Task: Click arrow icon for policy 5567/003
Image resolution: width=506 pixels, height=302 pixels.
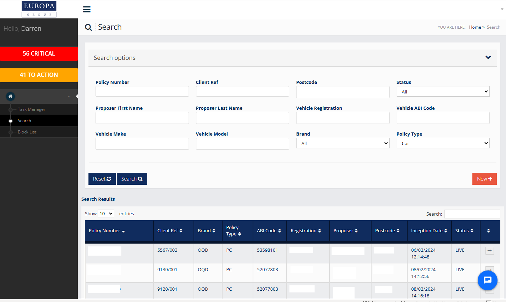Action: pos(489,251)
